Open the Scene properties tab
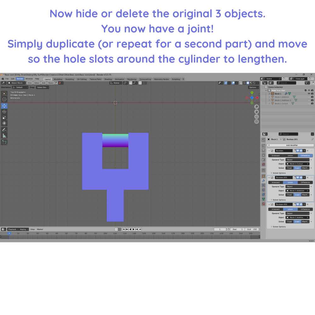This screenshot has width=315, height=315. pyautogui.click(x=263, y=160)
